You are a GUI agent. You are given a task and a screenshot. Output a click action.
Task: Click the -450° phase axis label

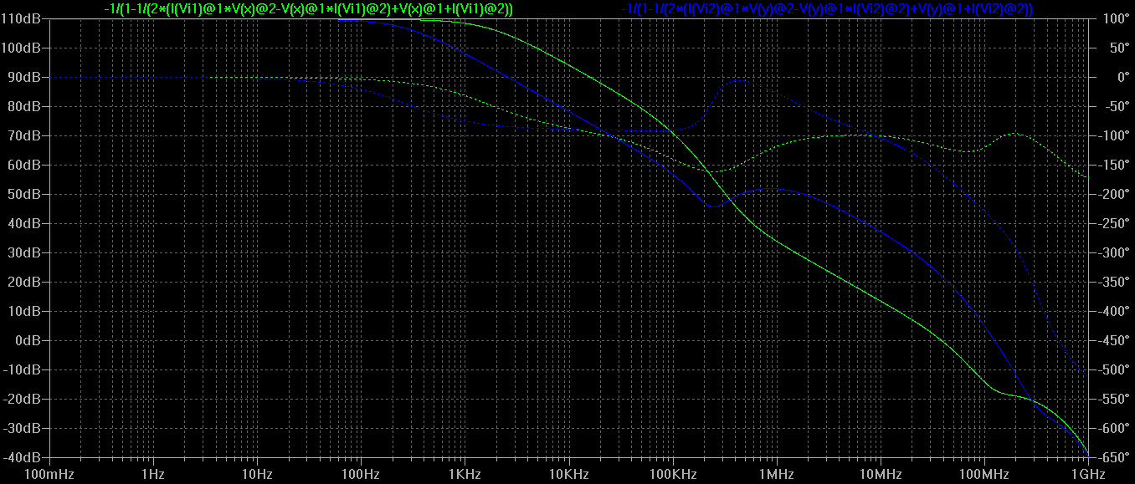point(1113,340)
